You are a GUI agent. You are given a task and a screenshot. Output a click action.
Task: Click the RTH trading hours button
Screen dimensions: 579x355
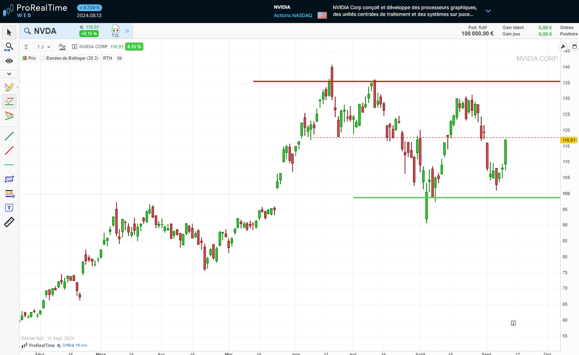(108, 58)
